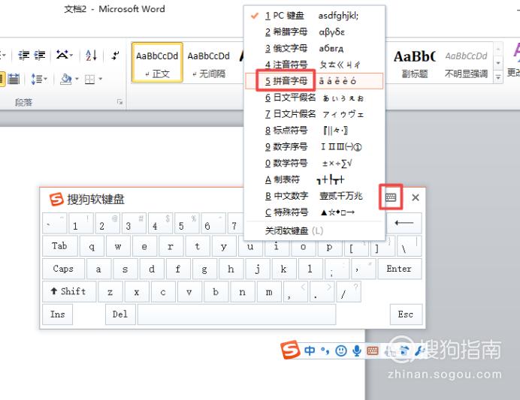Screen dimensions: 520x400
Task: Apply the 不明显强调 style
Action: pos(467,62)
